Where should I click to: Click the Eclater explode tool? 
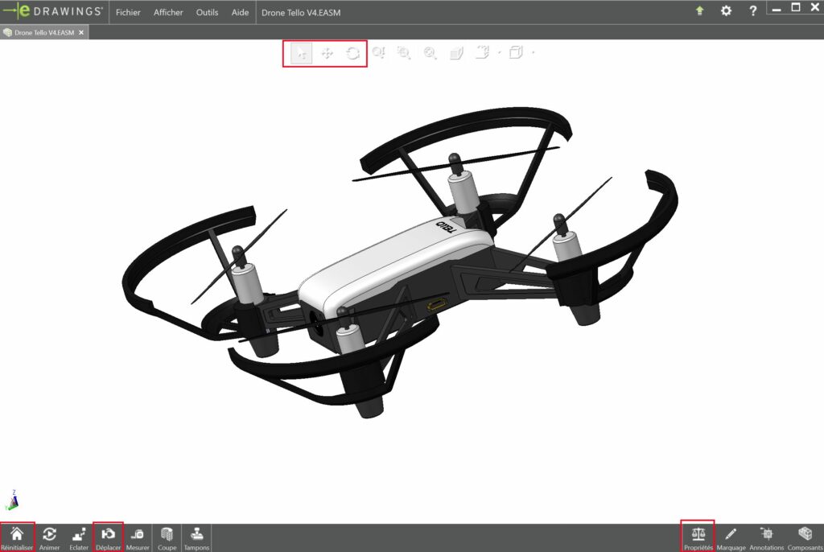click(79, 538)
